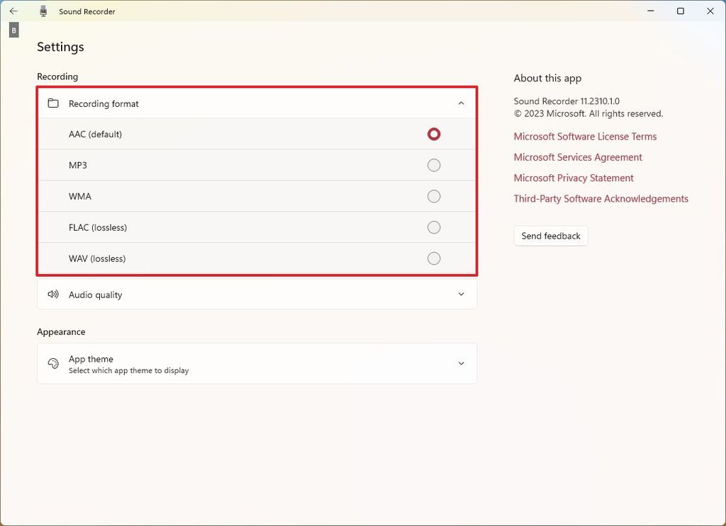Viewport: 726px width, 526px height.
Task: Click the Recording section heading
Action: tap(57, 76)
